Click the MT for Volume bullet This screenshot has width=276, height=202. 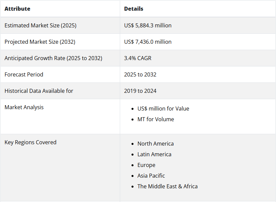point(156,119)
